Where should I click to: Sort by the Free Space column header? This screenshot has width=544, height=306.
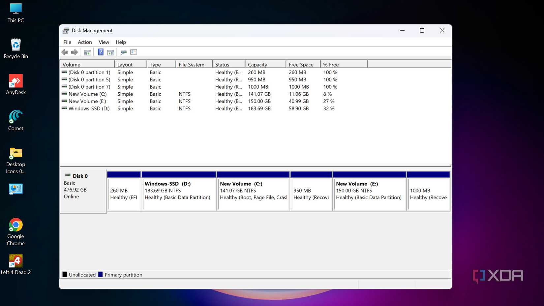[x=303, y=64]
